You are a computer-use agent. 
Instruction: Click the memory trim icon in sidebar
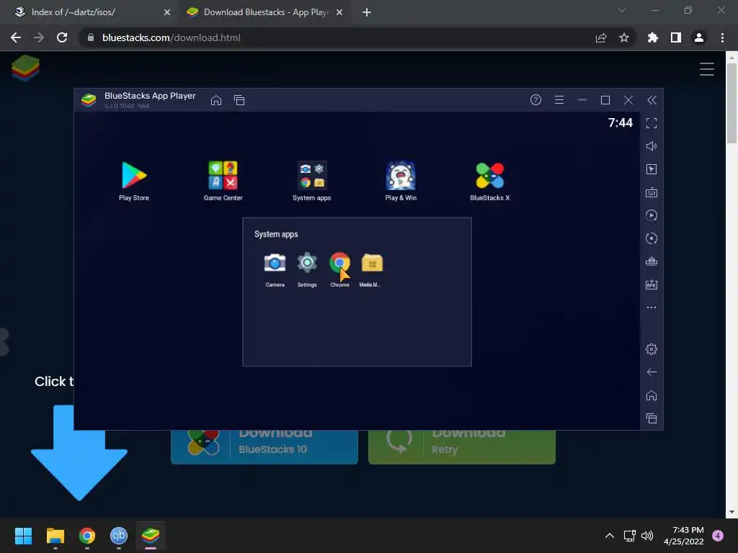[652, 261]
